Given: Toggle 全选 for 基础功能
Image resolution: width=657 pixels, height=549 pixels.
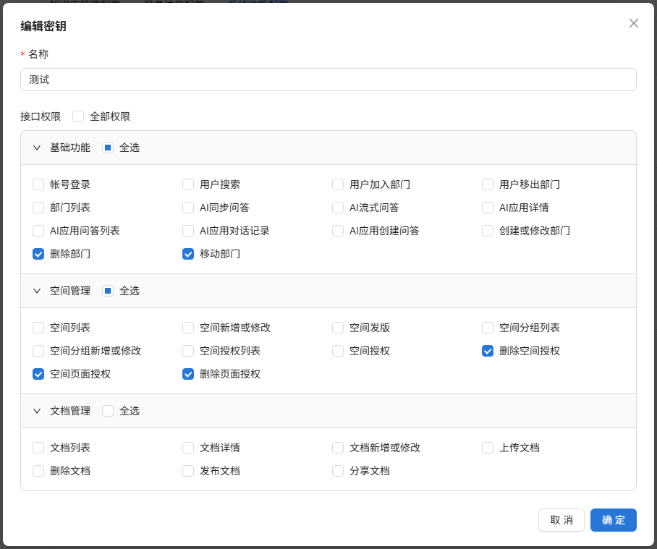Looking at the screenshot, I should tap(108, 148).
